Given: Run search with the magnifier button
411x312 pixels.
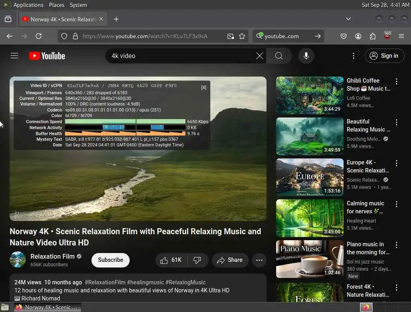Looking at the screenshot, I should click(x=279, y=56).
